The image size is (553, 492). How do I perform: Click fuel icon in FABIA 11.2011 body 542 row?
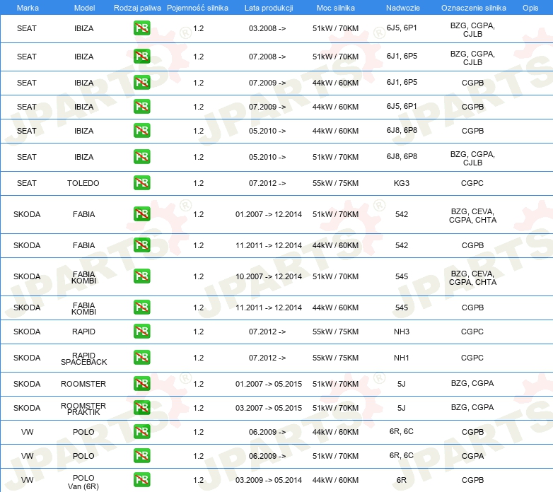pos(141,245)
